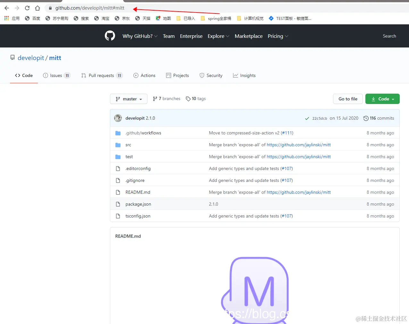Switch to the Insights tab
This screenshot has height=324, width=409.
click(x=244, y=75)
